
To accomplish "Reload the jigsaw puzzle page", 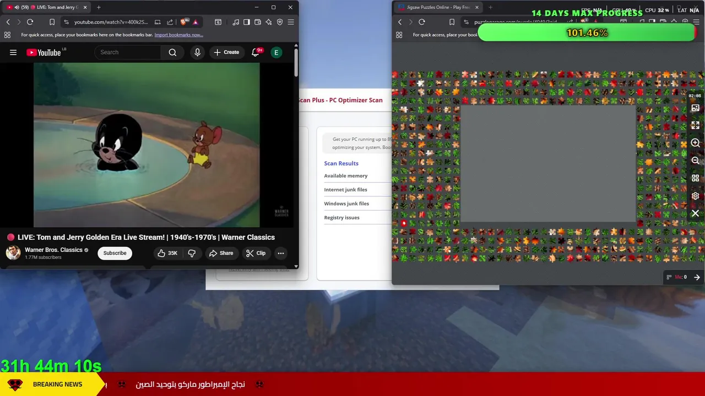I will tap(421, 22).
